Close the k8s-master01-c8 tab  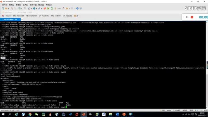pos(19,19)
